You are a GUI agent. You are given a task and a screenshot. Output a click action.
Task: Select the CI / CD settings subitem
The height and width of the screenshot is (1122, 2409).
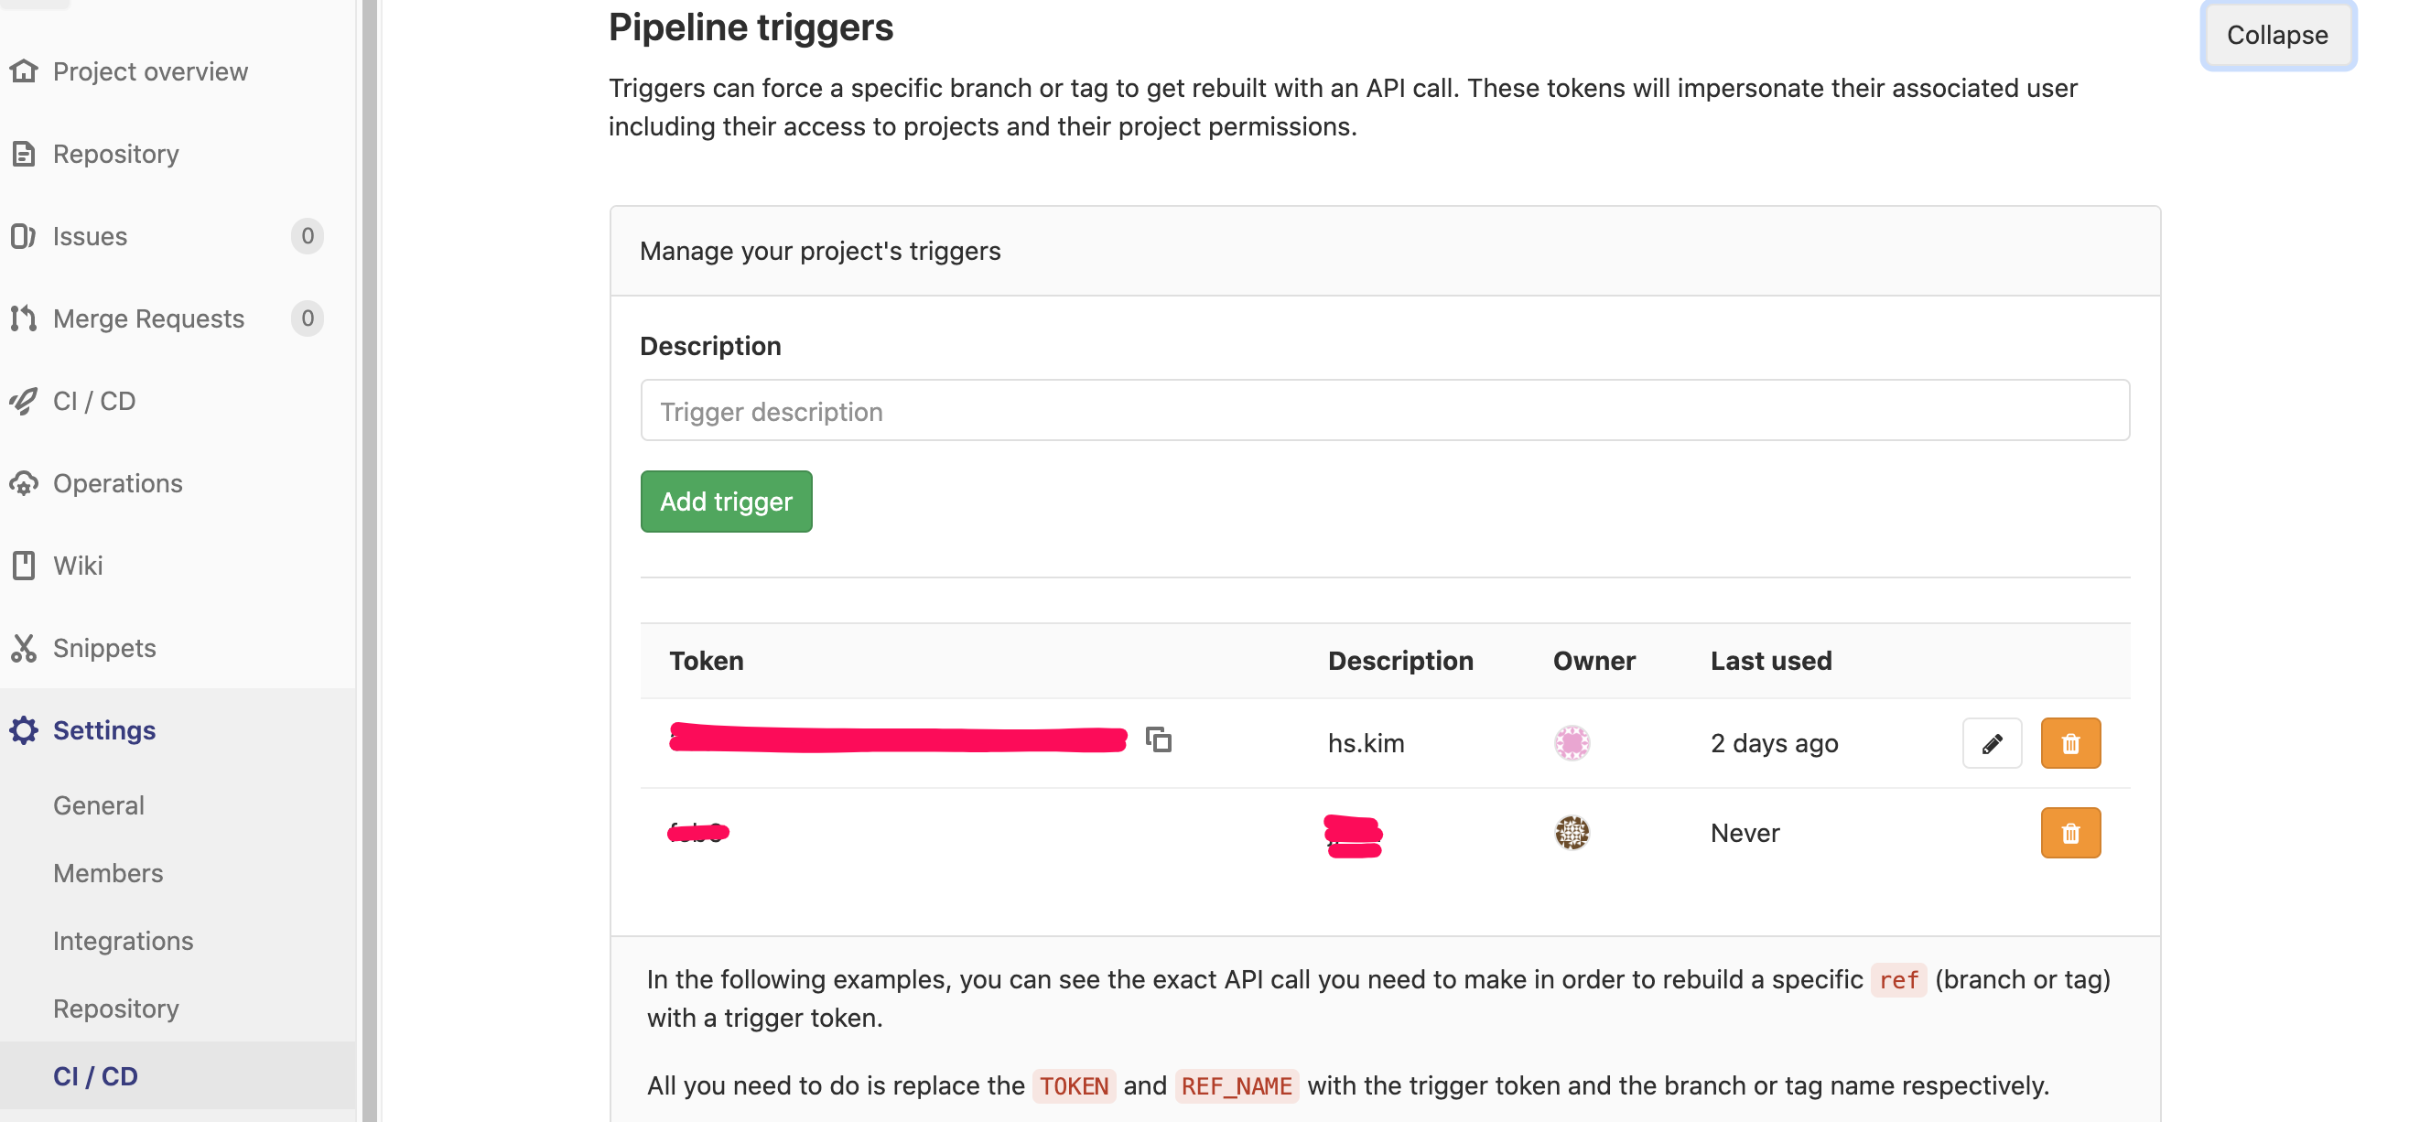pyautogui.click(x=95, y=1076)
